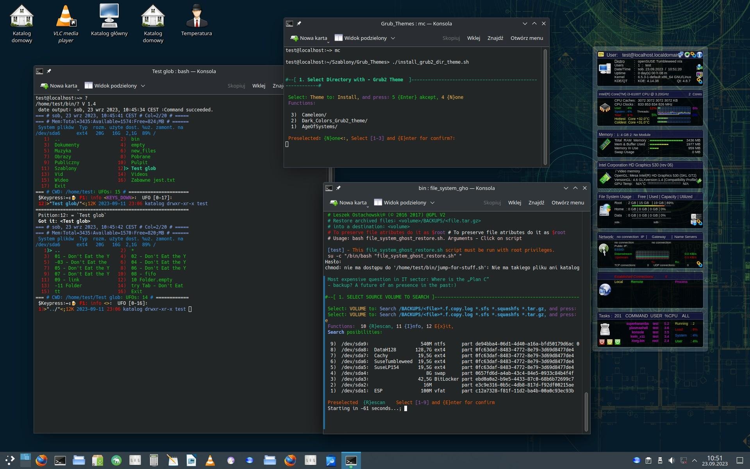Launch VLC from the taskbar cone icon
The height and width of the screenshot is (469, 750).
(x=210, y=460)
